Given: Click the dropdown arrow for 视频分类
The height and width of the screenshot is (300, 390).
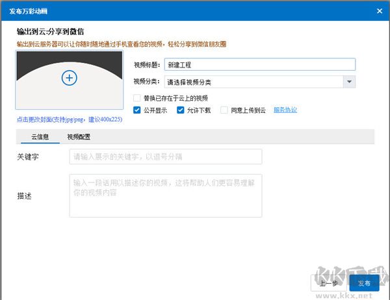Looking at the screenshot, I should pyautogui.click(x=349, y=82).
